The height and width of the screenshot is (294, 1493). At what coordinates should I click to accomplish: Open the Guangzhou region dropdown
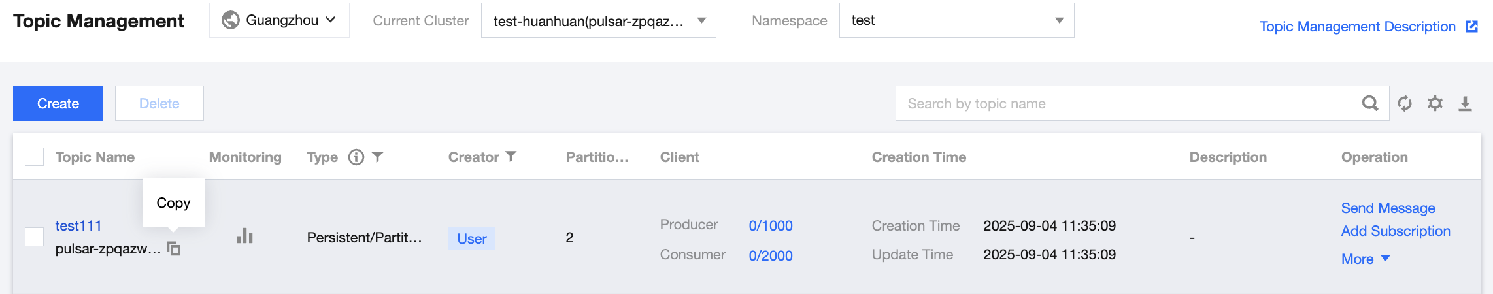click(x=280, y=20)
